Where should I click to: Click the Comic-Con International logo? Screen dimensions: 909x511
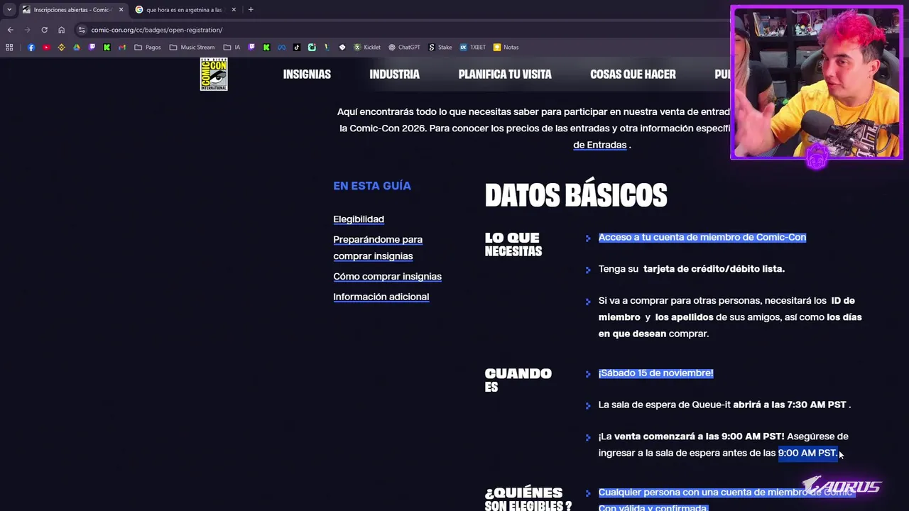214,74
